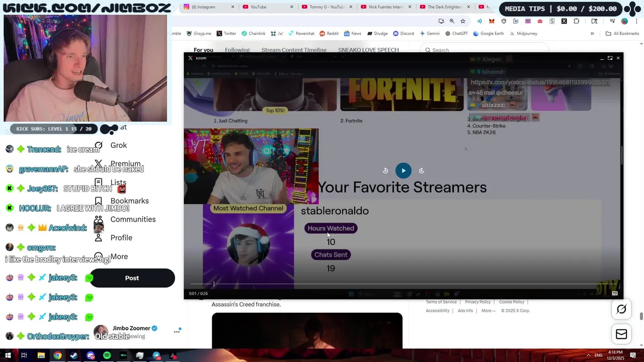Open the ChatGPT bookmark
This screenshot has width=644, height=362.
(456, 34)
